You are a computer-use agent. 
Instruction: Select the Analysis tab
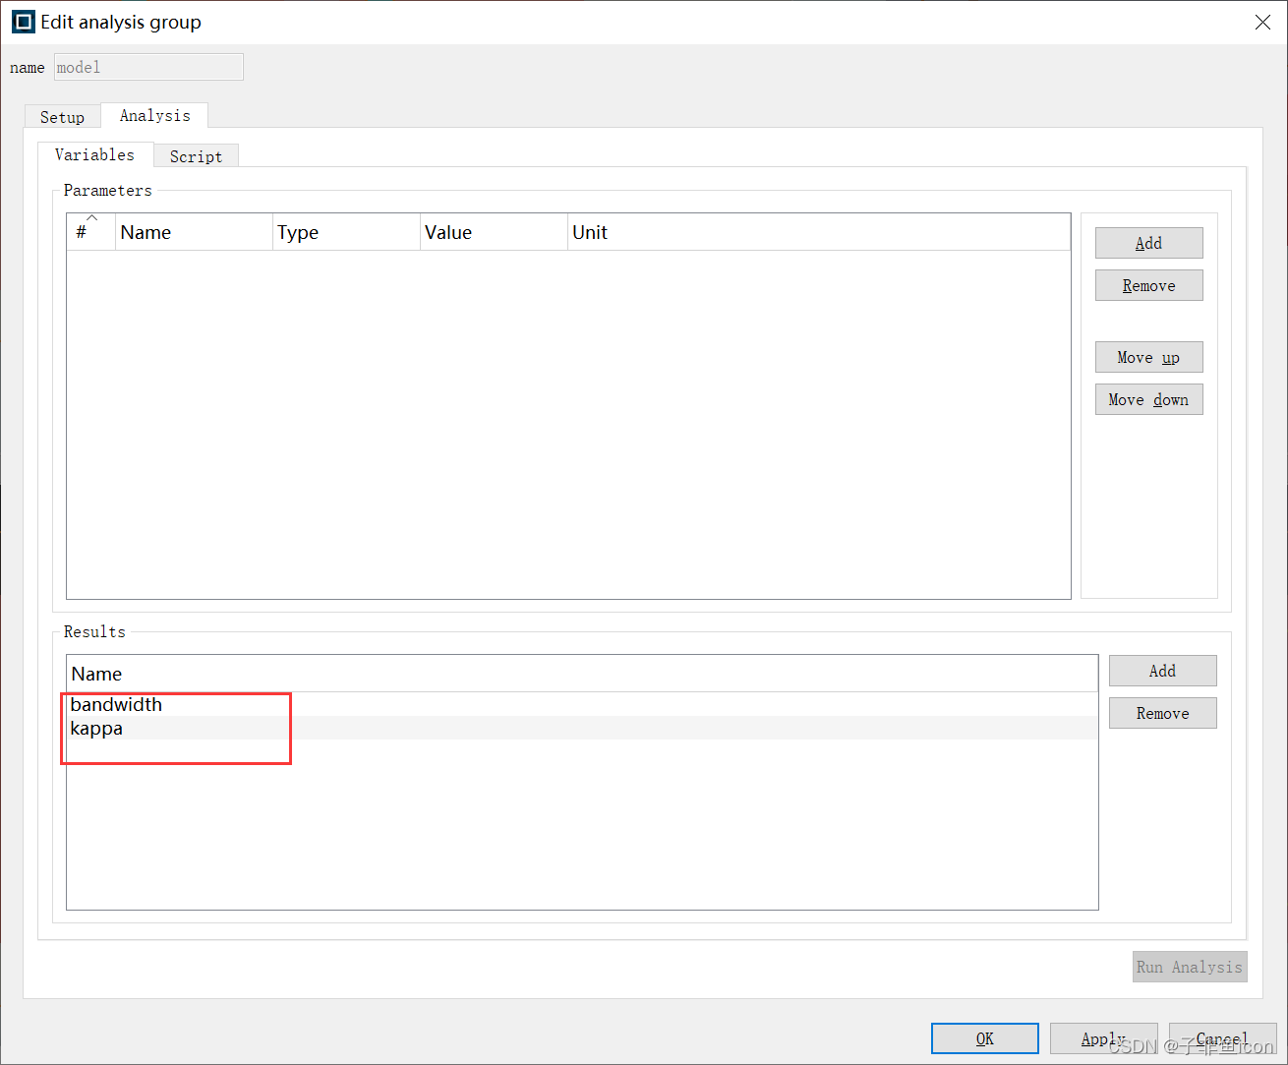pos(154,115)
